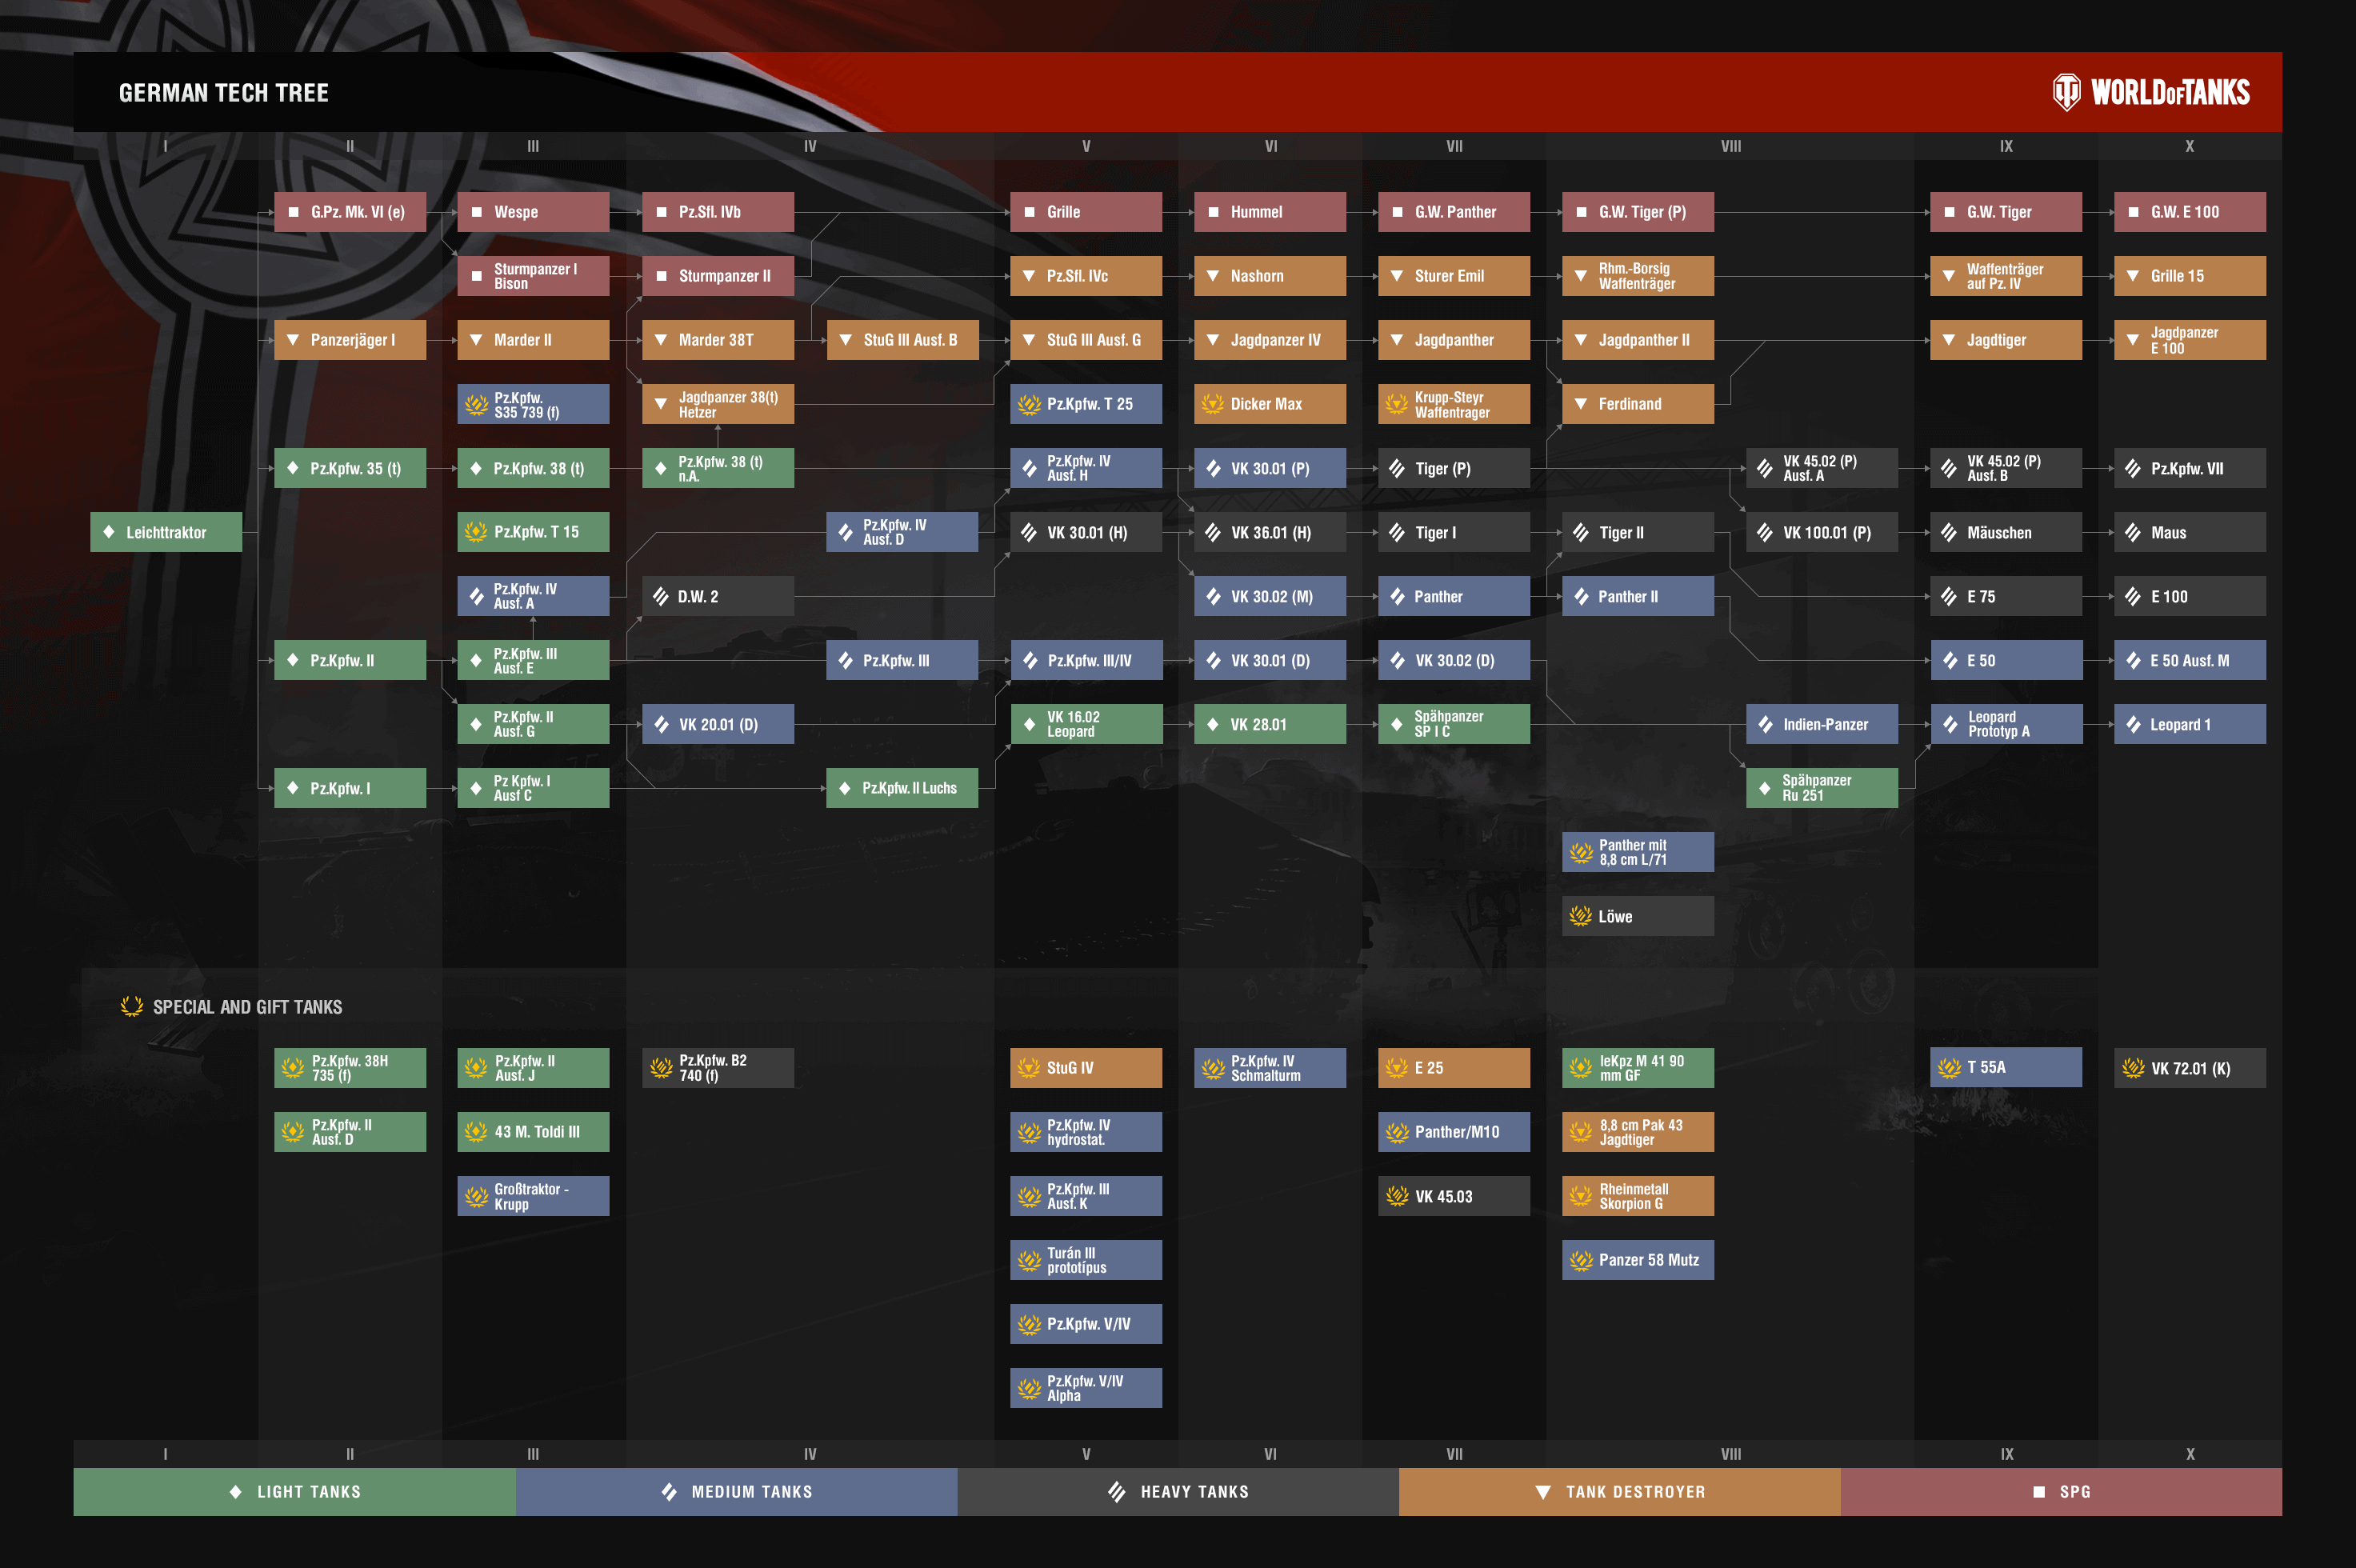Click the laurel icon on T 55A
2356x1568 pixels.
[x=1949, y=1068]
